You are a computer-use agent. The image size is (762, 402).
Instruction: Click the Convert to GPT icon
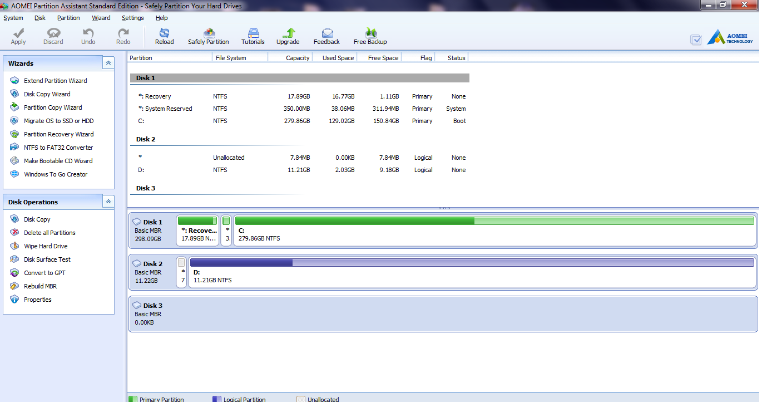point(14,273)
